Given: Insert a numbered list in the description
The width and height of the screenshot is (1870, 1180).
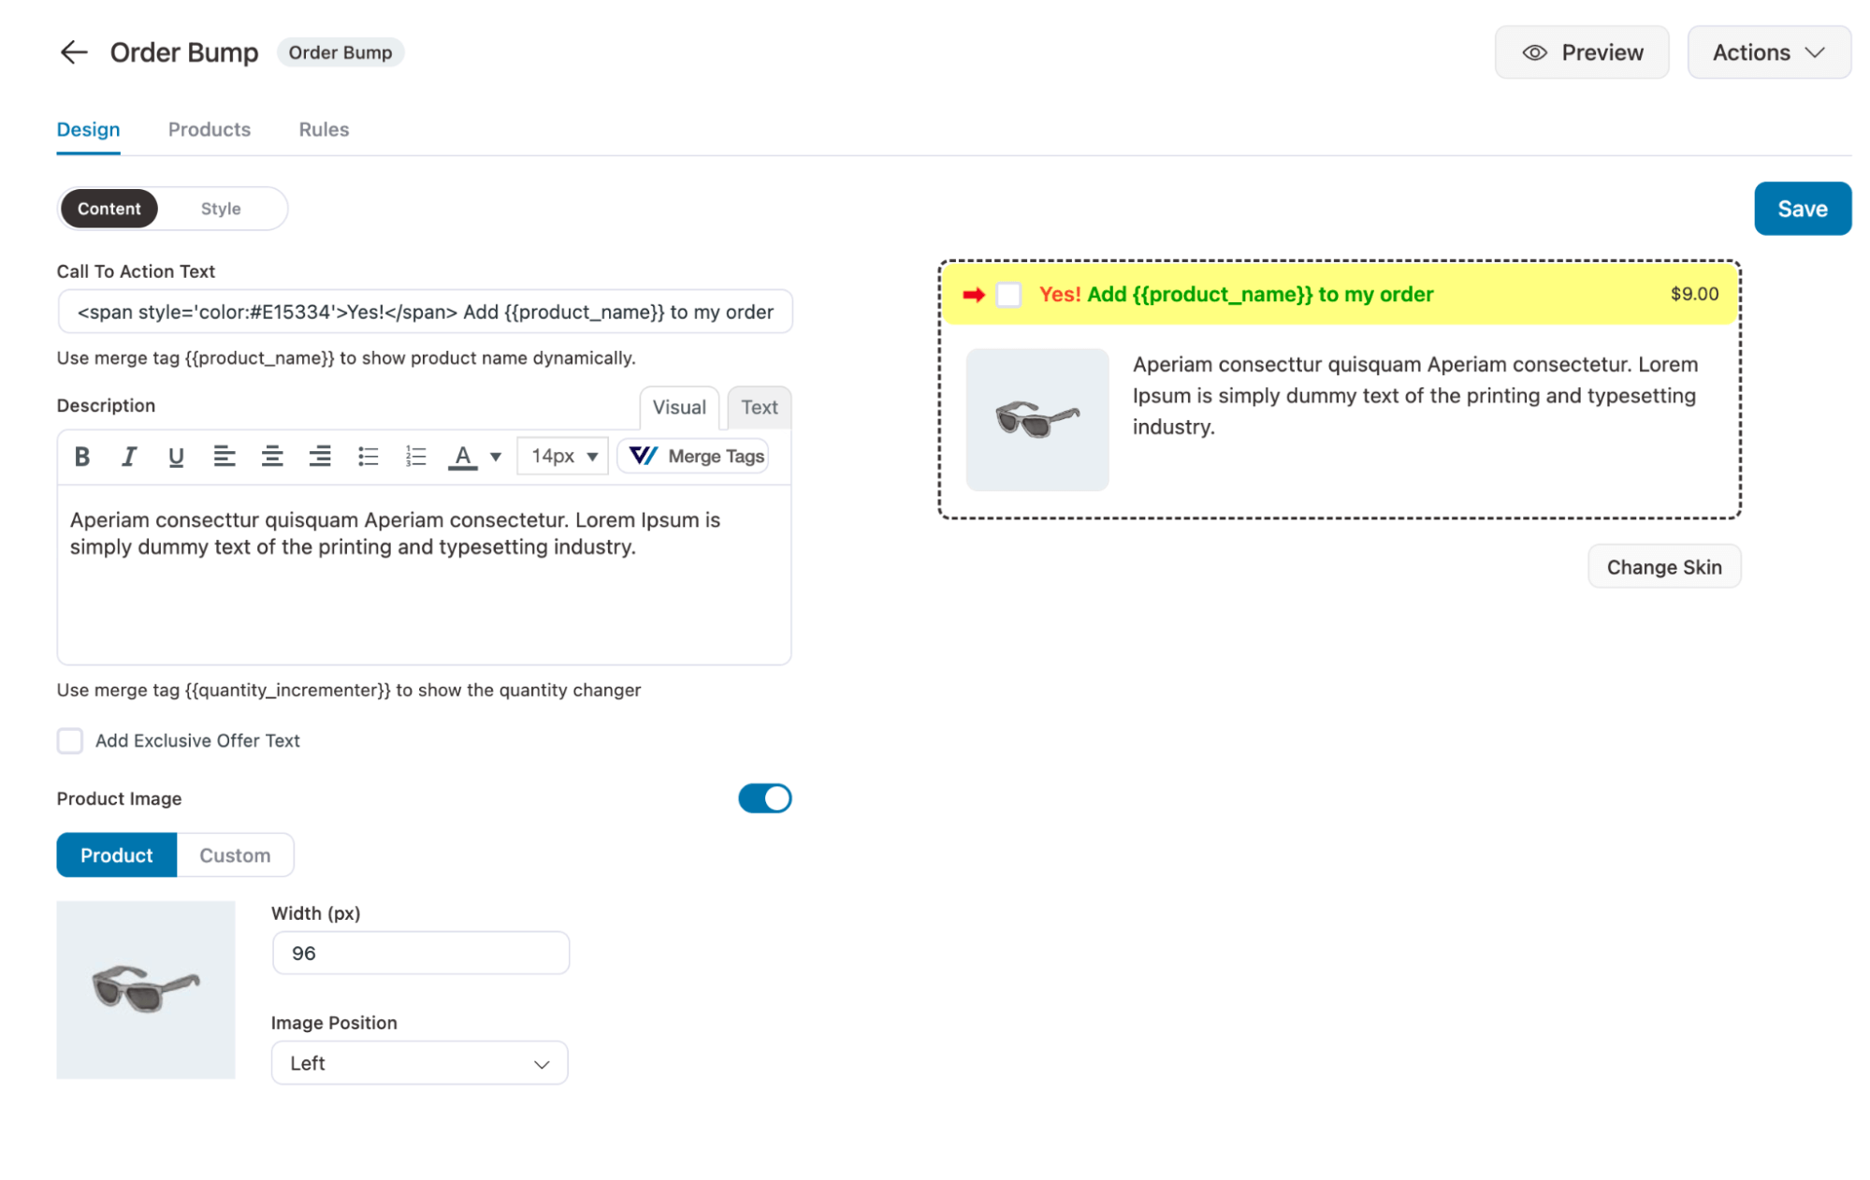Looking at the screenshot, I should [x=414, y=456].
